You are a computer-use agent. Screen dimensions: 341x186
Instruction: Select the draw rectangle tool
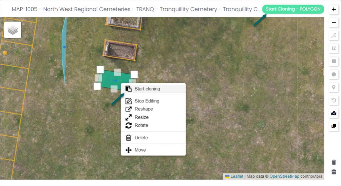click(x=334, y=61)
